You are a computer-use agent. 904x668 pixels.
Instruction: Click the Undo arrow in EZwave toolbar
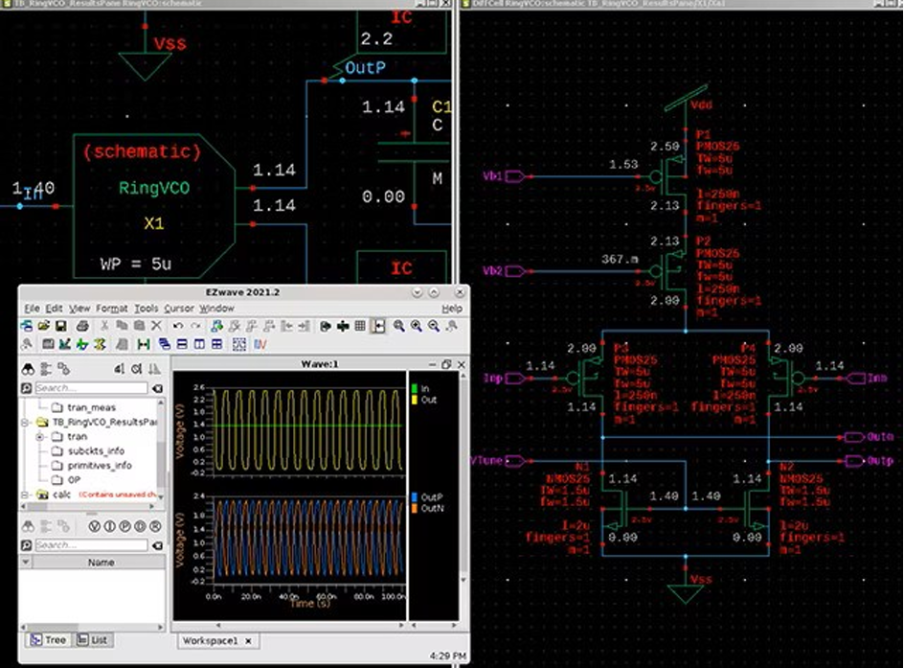[178, 327]
